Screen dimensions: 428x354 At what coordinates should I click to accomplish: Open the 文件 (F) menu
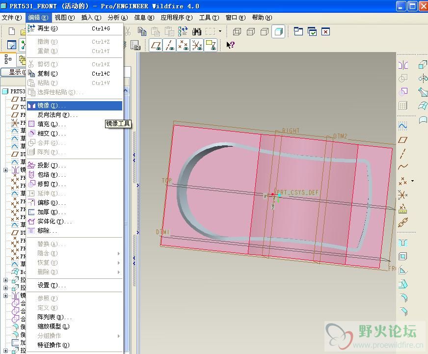pos(12,18)
